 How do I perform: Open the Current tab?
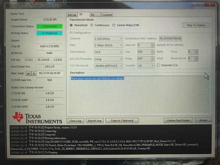pyautogui.click(x=107, y=15)
